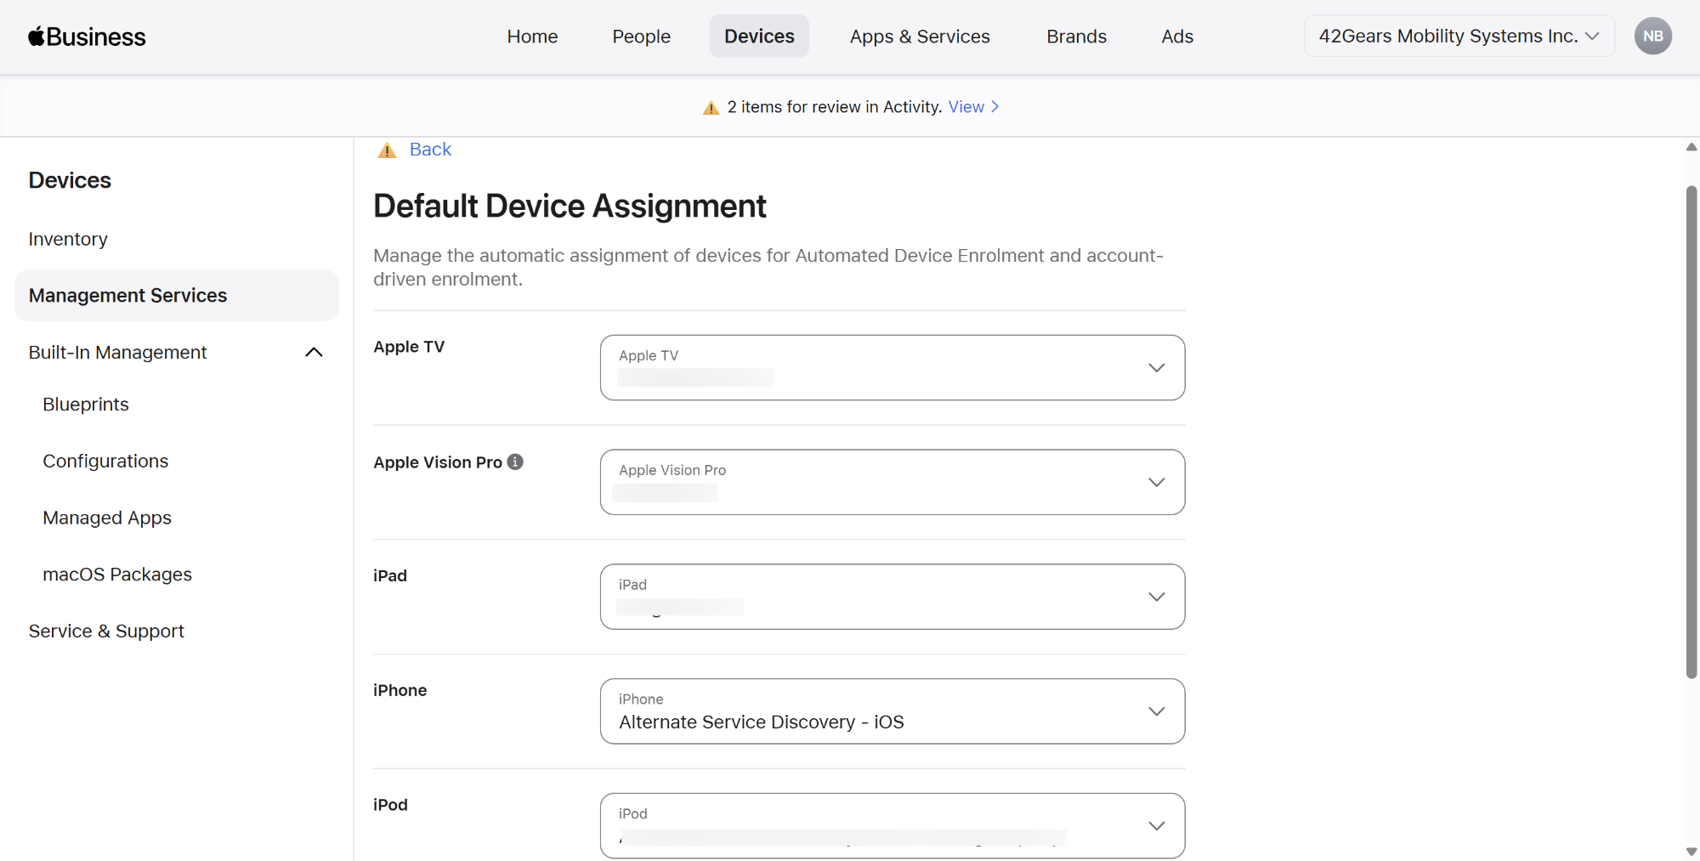The image size is (1700, 861).
Task: Open Service & Support in the sidebar
Action: (x=106, y=631)
